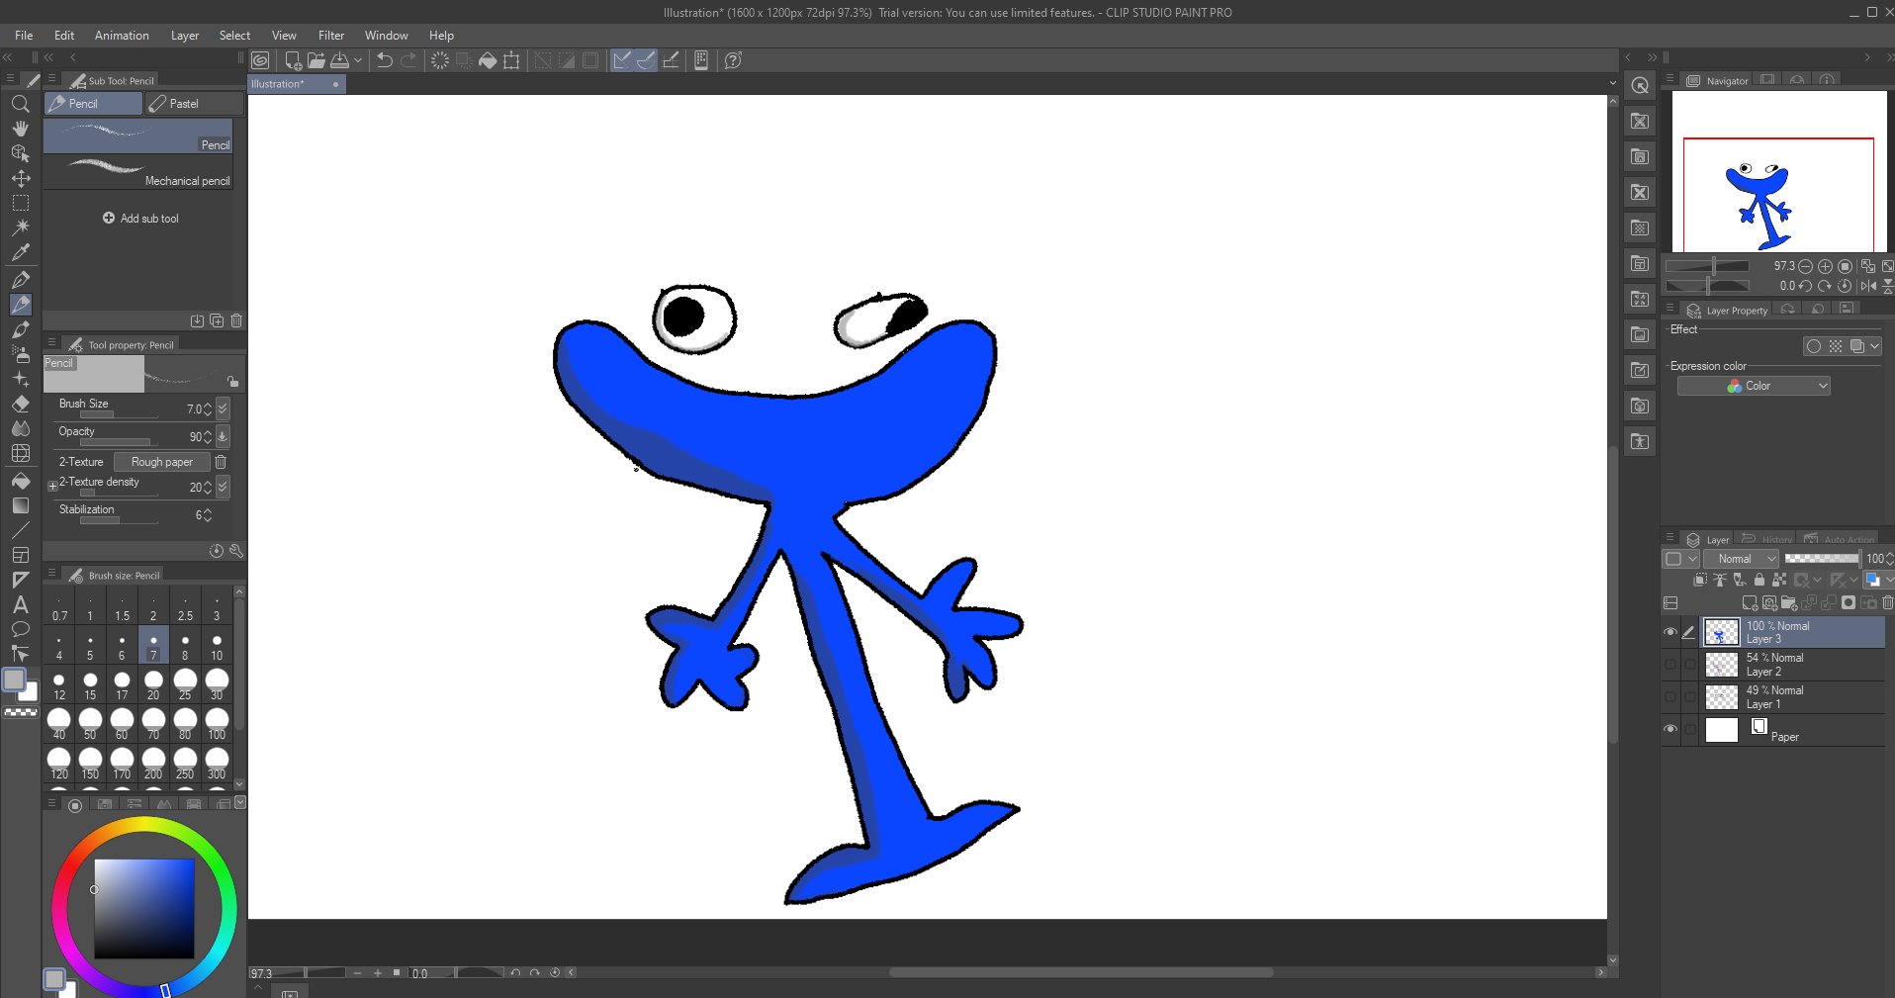1895x998 pixels.
Task: Open Texture density dynamics dropdown button
Action: [x=224, y=487]
